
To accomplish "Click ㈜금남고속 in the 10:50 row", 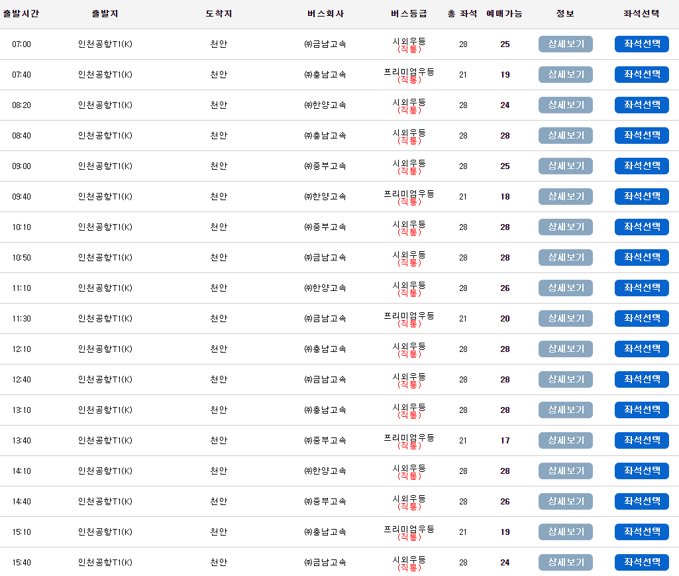I will 325,257.
